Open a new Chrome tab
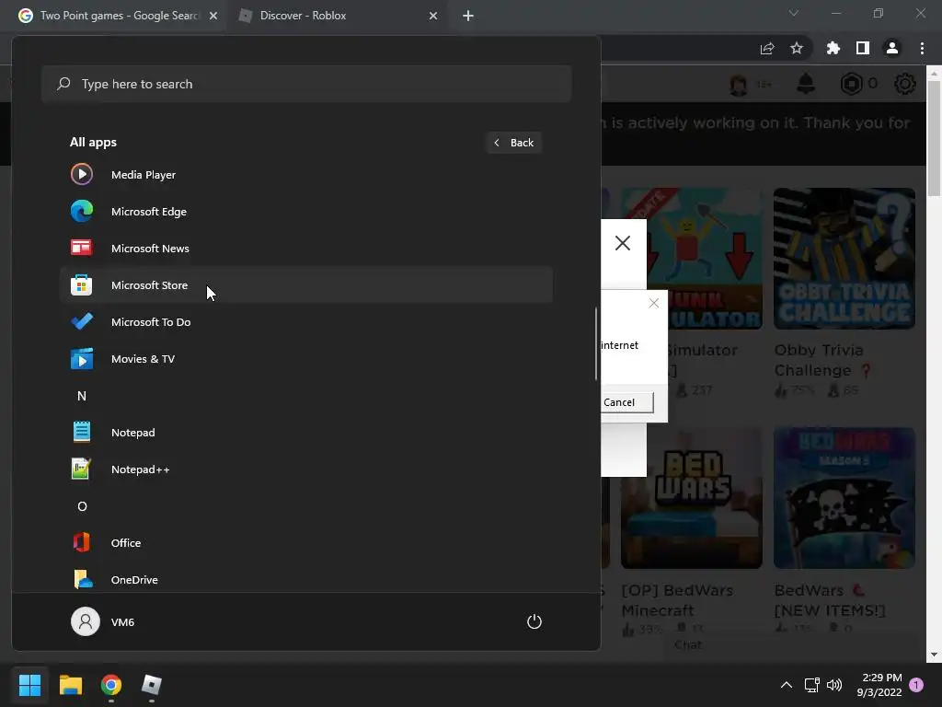This screenshot has width=942, height=707. [x=468, y=16]
